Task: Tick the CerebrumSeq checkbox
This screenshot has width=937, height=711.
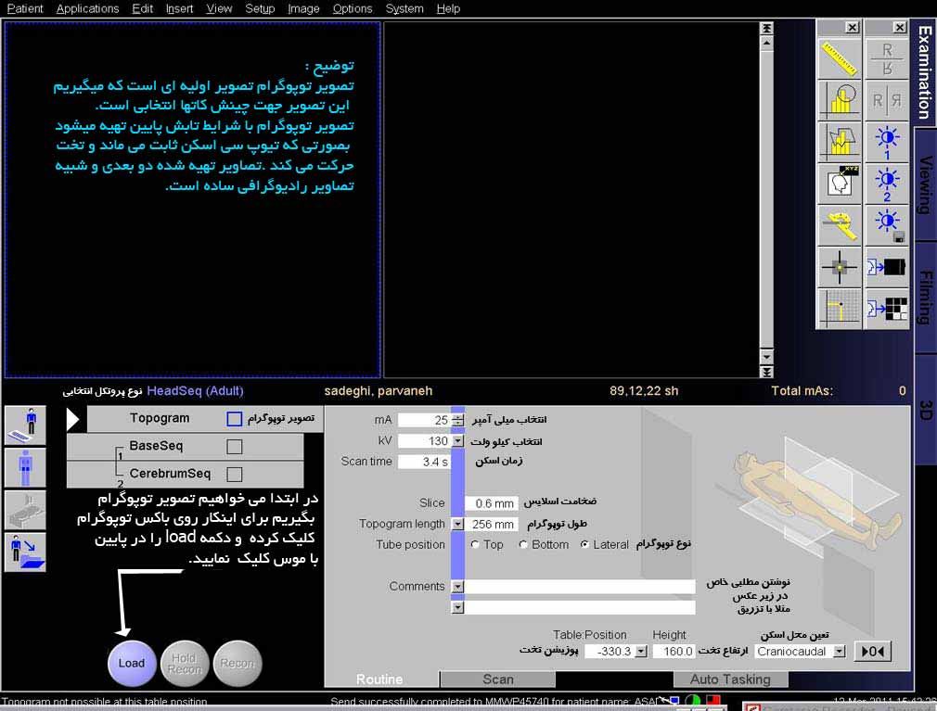Action: click(234, 474)
